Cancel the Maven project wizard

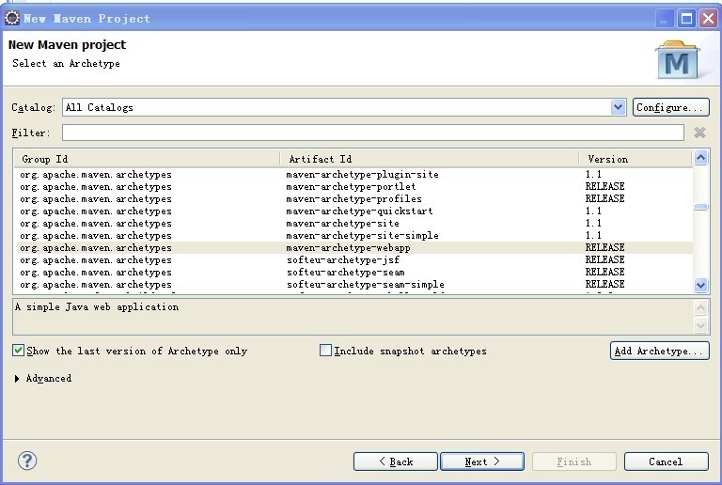[x=667, y=462]
